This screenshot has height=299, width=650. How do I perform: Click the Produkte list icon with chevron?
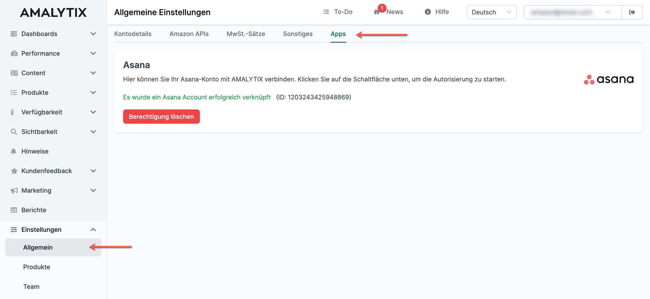click(14, 92)
